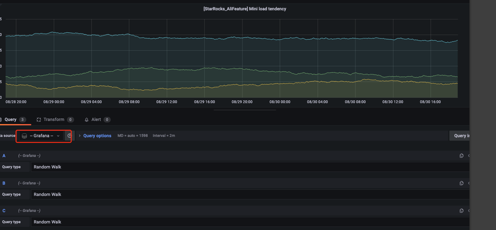Image resolution: width=496 pixels, height=230 pixels.
Task: Click query name A to rename it
Action: coord(4,156)
